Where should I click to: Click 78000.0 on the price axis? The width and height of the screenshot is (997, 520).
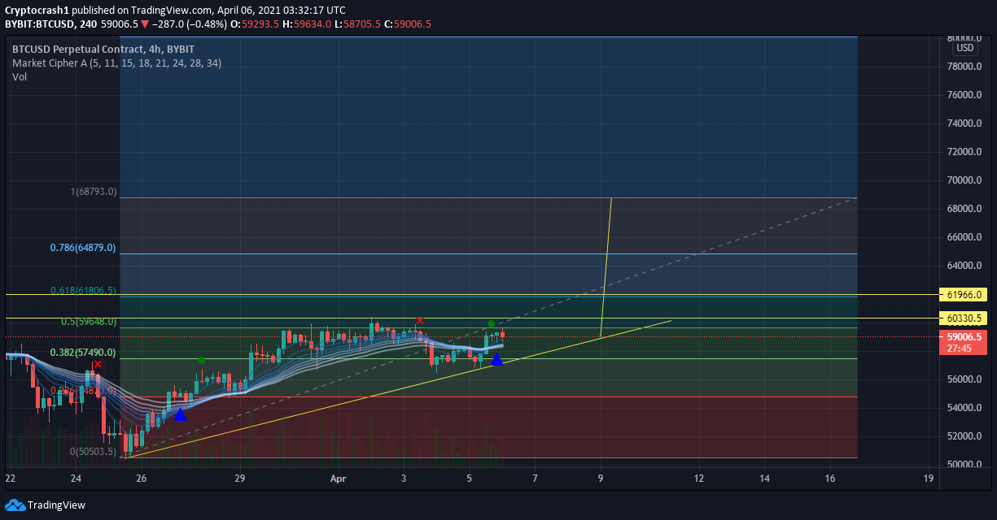click(964, 67)
